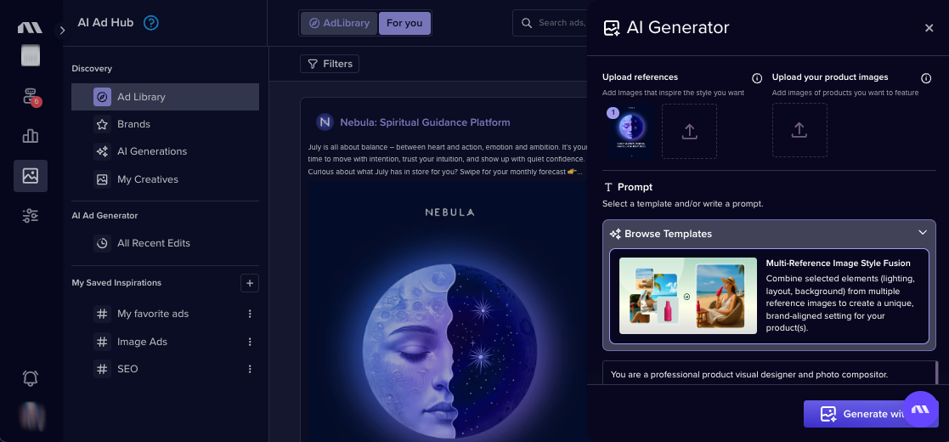Show info for Upload your product images
Viewport: 949px width, 442px height.
(x=925, y=78)
